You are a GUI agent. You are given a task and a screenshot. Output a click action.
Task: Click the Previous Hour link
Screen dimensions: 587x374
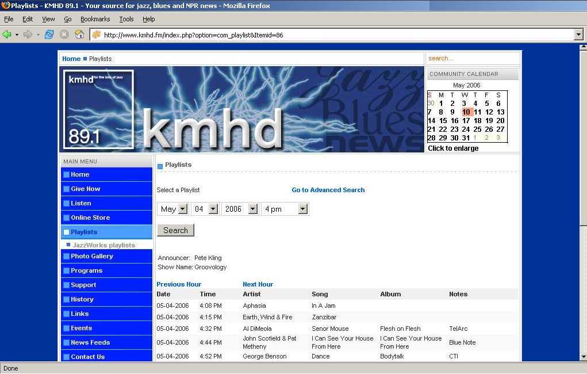coord(179,284)
